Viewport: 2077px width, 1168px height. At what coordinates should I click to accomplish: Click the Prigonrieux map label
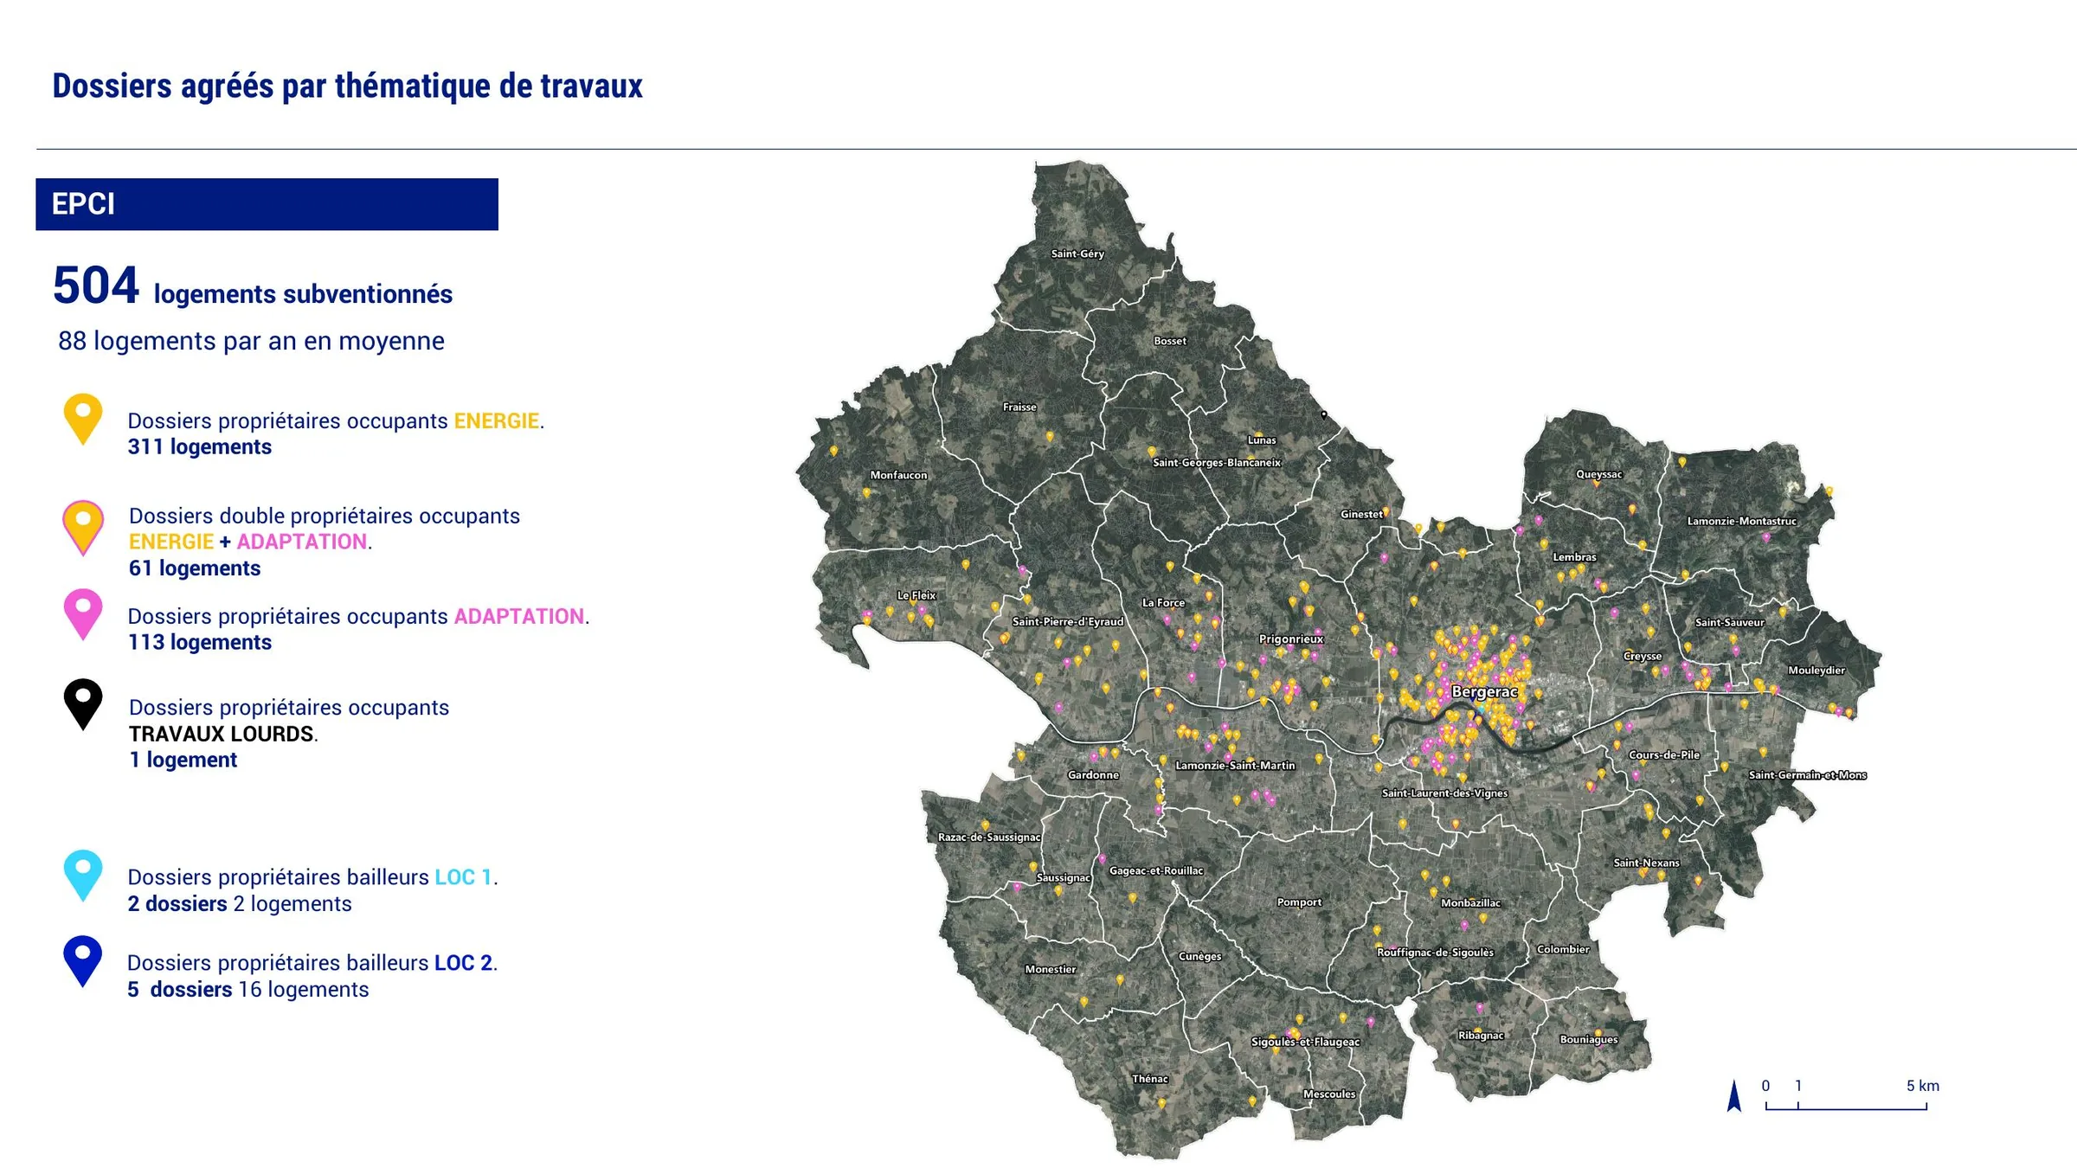tap(1291, 639)
